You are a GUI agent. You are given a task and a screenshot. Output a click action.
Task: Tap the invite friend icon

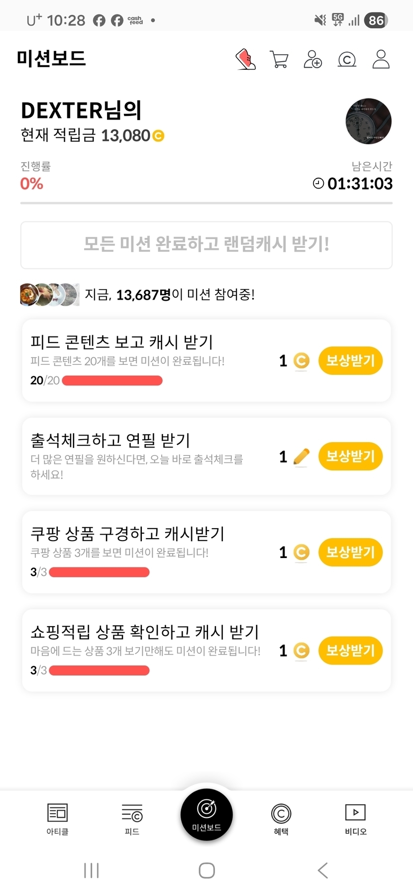(x=313, y=59)
